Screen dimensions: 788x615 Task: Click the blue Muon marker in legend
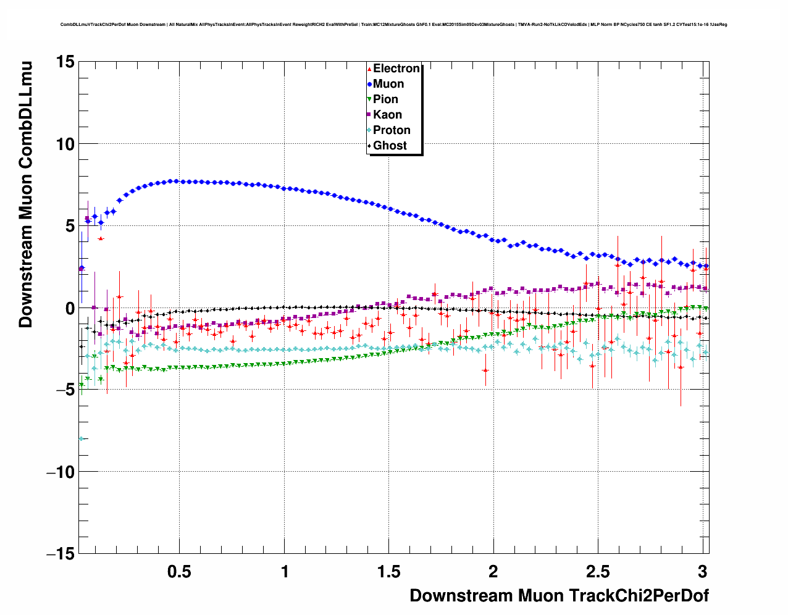369,84
